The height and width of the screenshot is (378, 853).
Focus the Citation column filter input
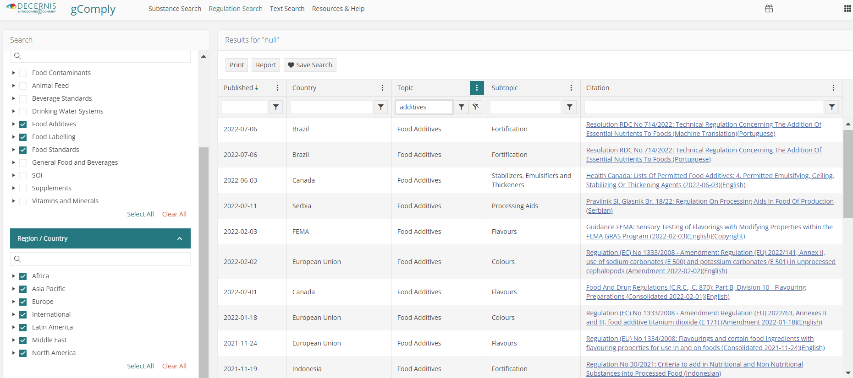[x=704, y=107]
